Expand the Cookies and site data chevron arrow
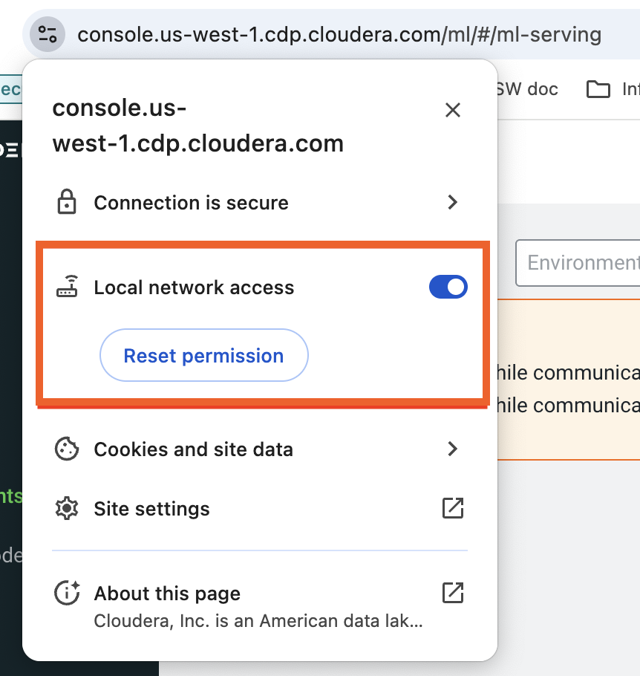The height and width of the screenshot is (676, 640). [452, 449]
